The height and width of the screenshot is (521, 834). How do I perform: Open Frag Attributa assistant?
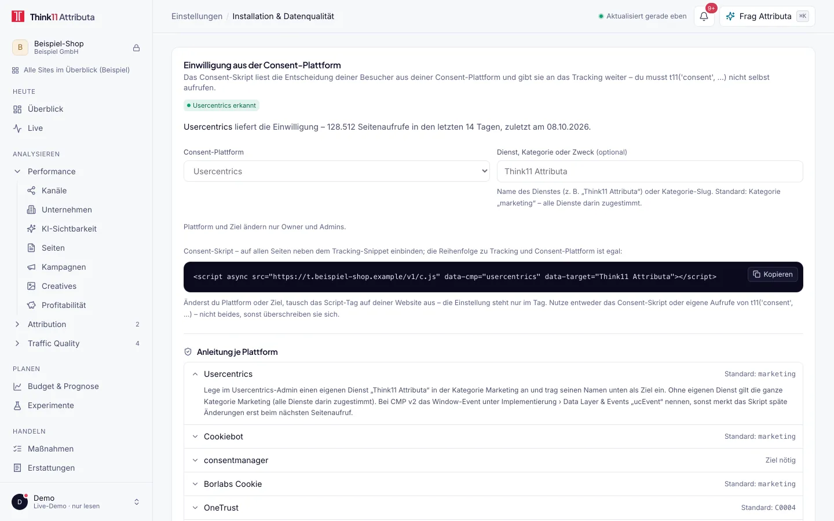click(767, 16)
